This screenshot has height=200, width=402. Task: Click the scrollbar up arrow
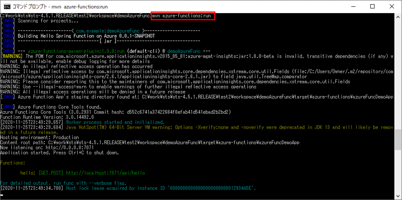click(x=398, y=16)
